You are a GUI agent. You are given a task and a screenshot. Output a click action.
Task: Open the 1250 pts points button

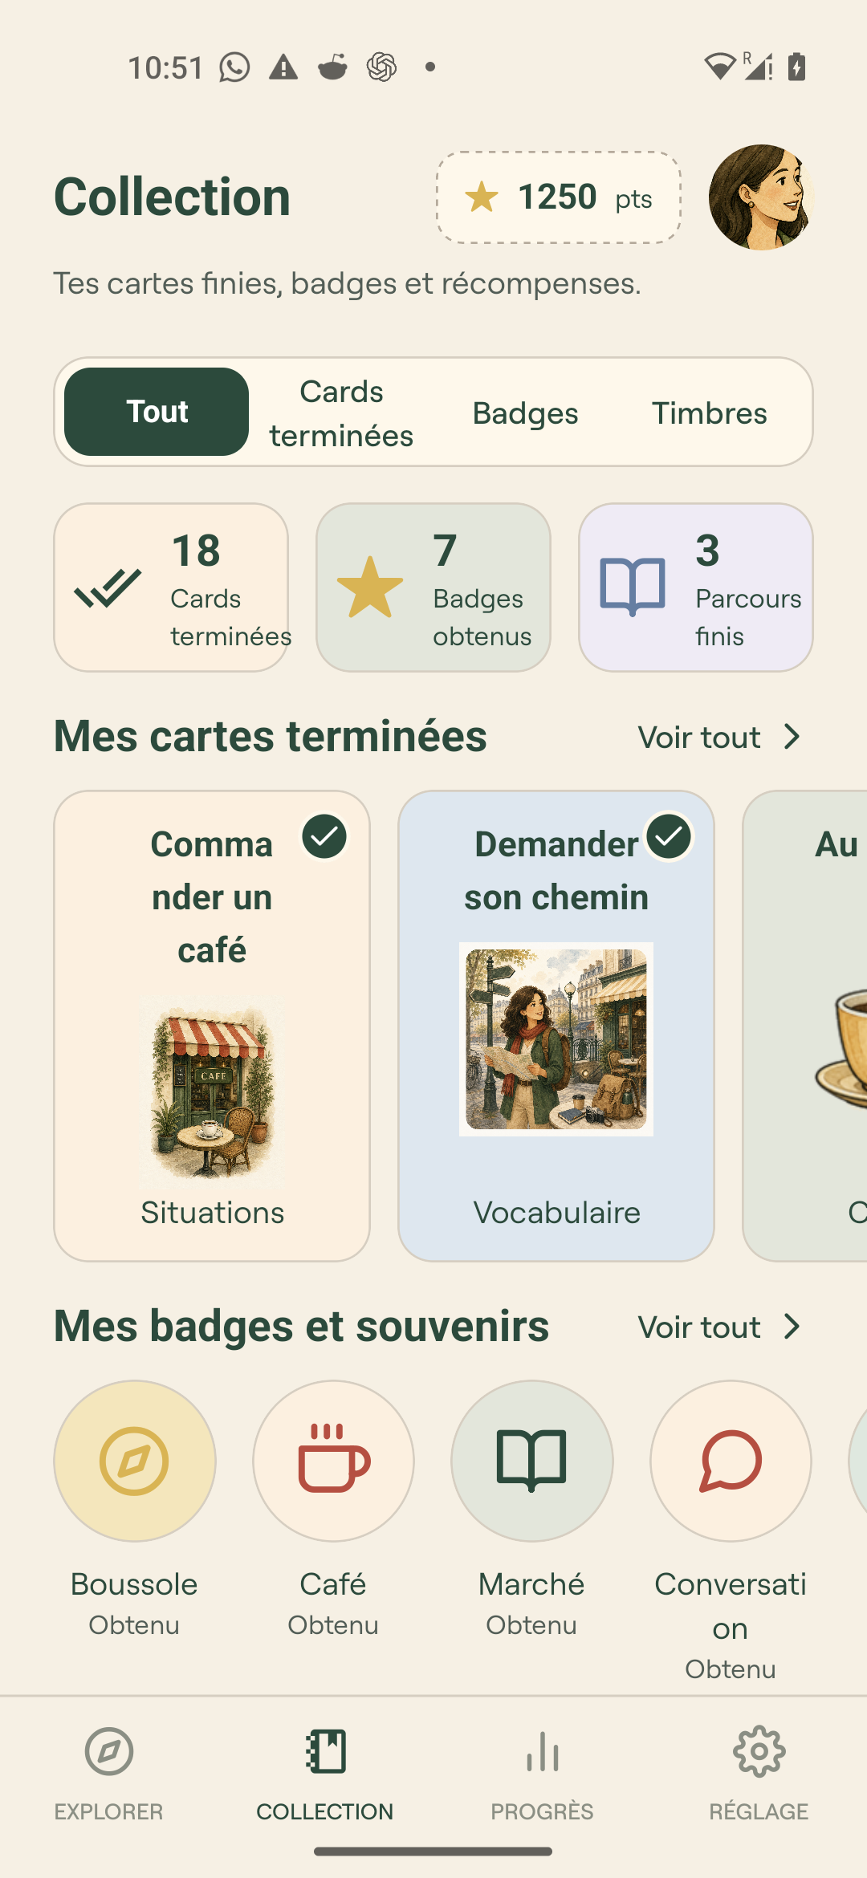pos(559,197)
